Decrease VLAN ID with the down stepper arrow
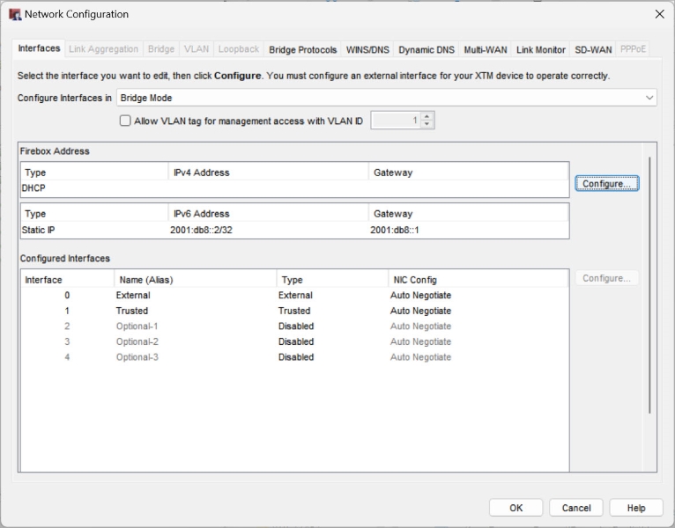 pyautogui.click(x=427, y=124)
